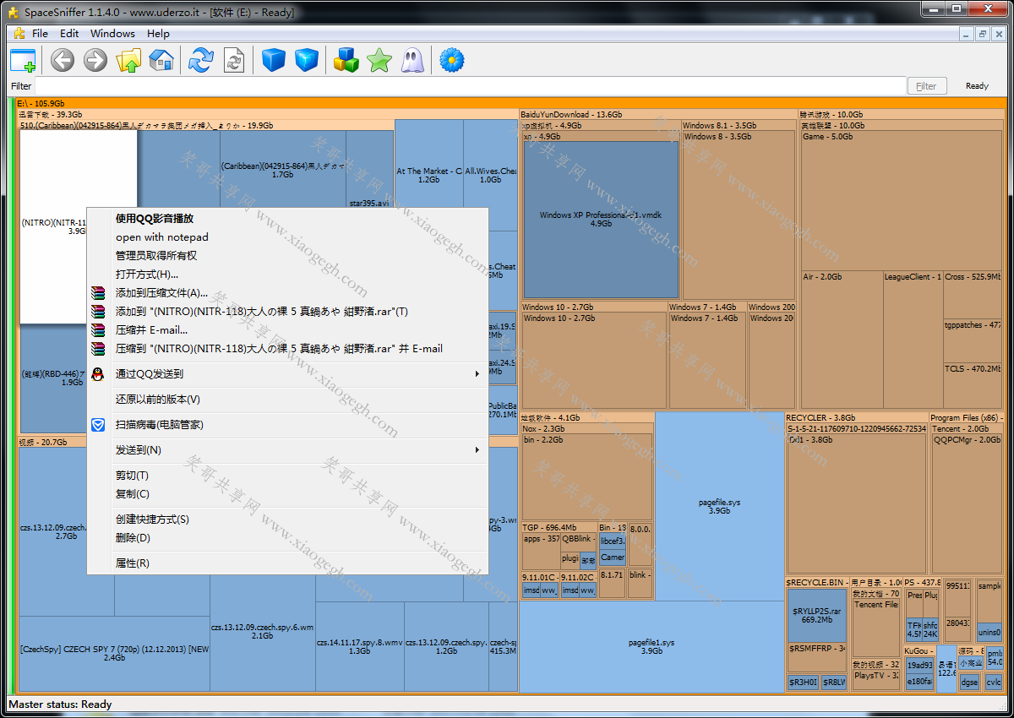
Task: Click in the Filter text field
Action: pos(470,86)
